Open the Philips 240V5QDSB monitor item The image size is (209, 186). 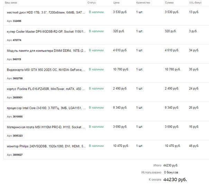[46, 146]
